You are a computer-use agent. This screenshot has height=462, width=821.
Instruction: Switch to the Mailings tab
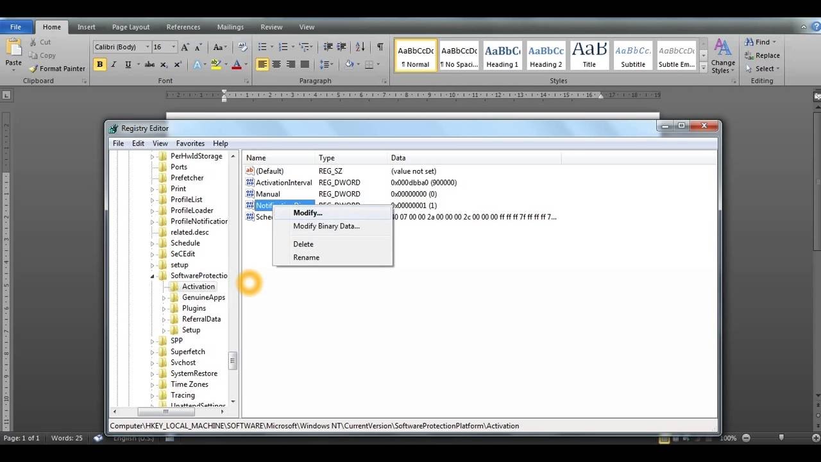230,27
